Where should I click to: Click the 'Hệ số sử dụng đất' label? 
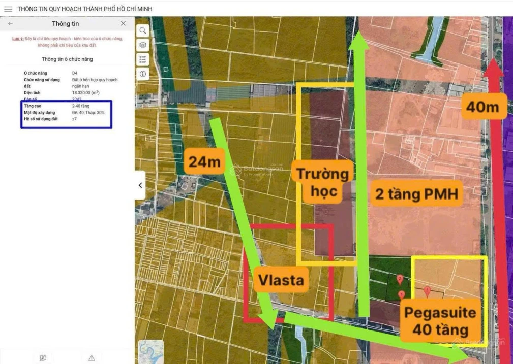pos(41,119)
